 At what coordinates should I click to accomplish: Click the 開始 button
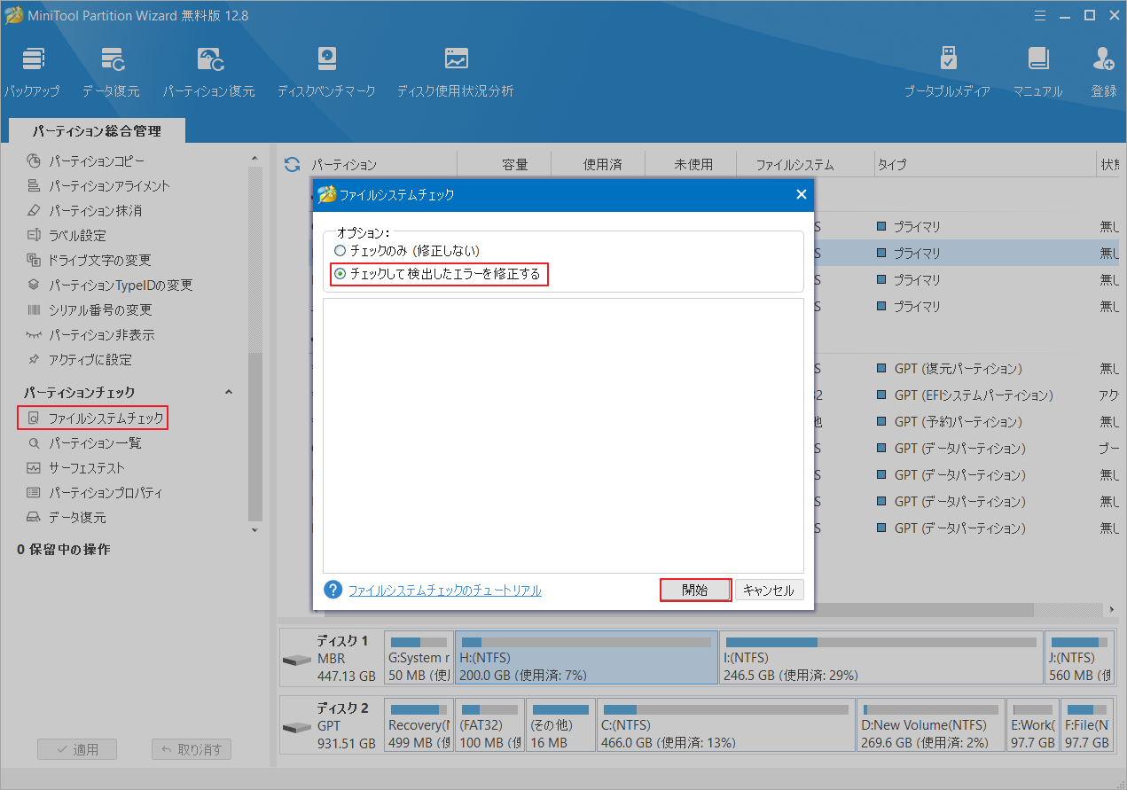coord(695,591)
